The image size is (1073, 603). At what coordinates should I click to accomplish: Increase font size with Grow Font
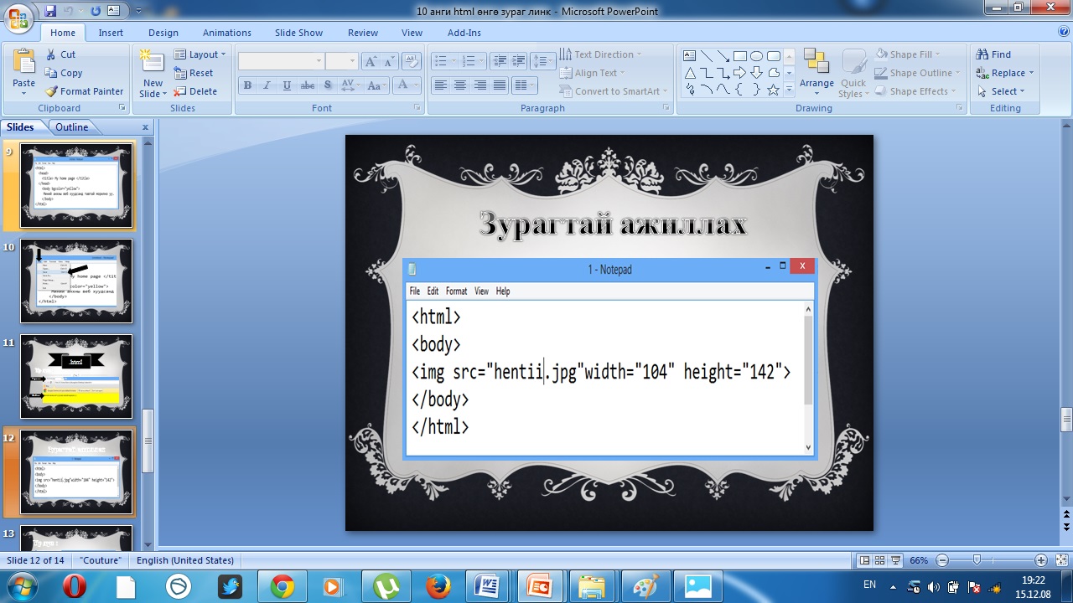click(x=370, y=61)
